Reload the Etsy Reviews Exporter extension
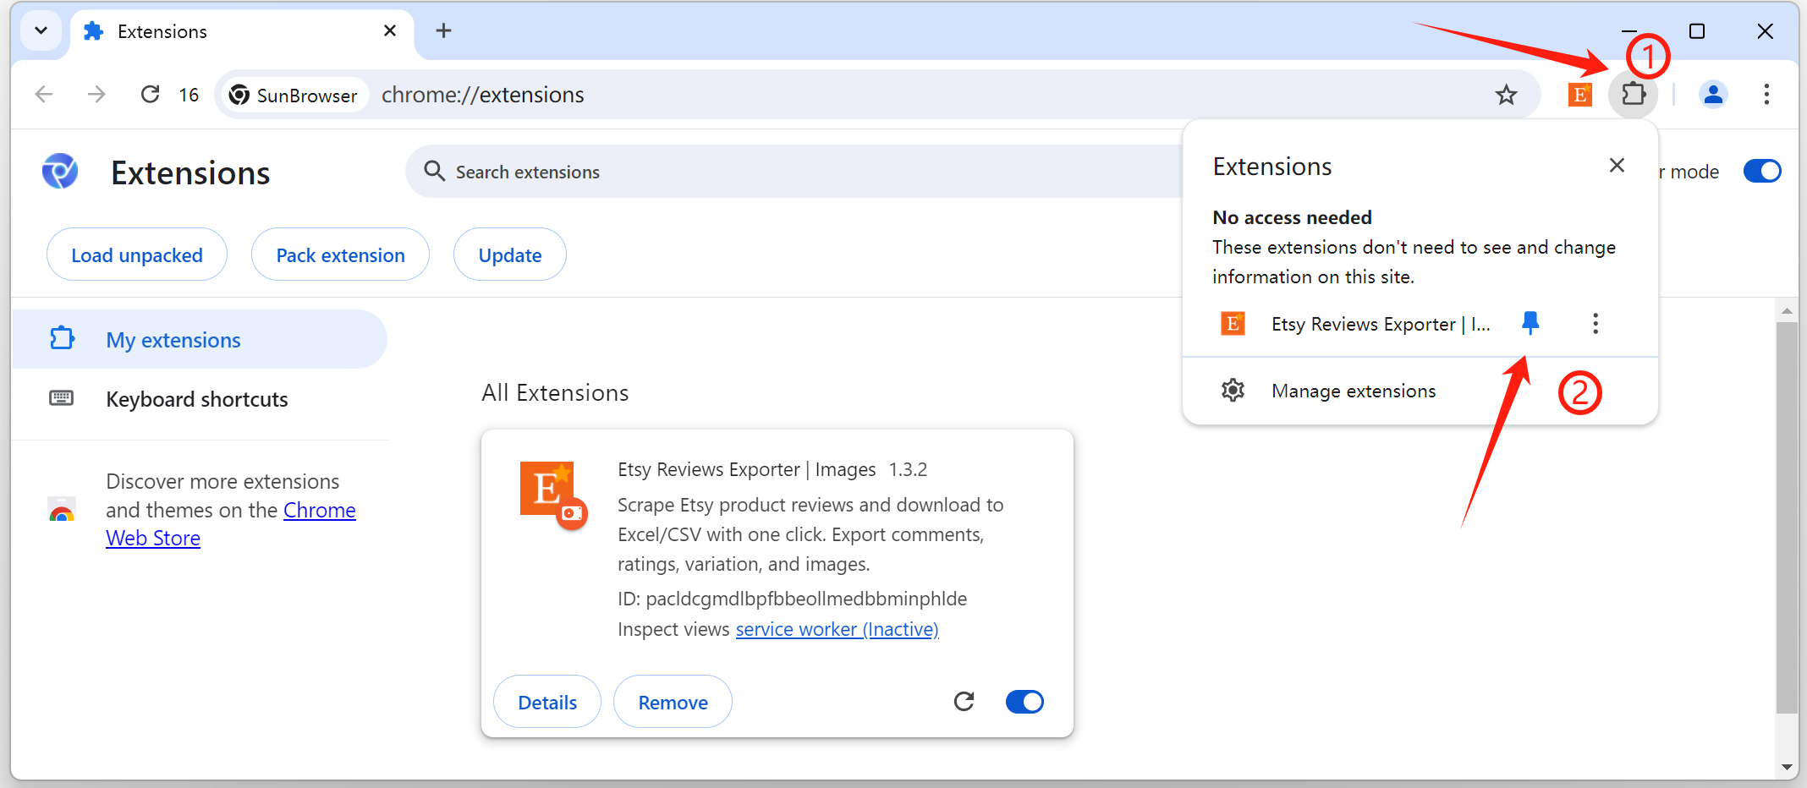Screen dimensions: 1807x788 click(x=964, y=701)
